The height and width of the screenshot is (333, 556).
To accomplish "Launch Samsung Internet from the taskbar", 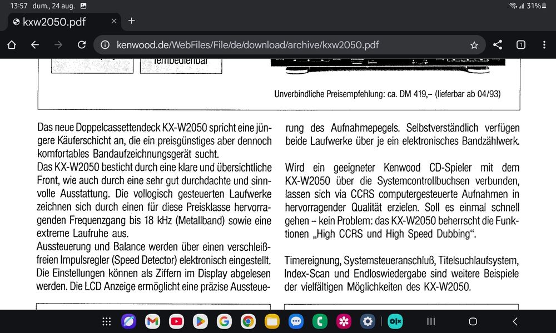I will [128, 321].
